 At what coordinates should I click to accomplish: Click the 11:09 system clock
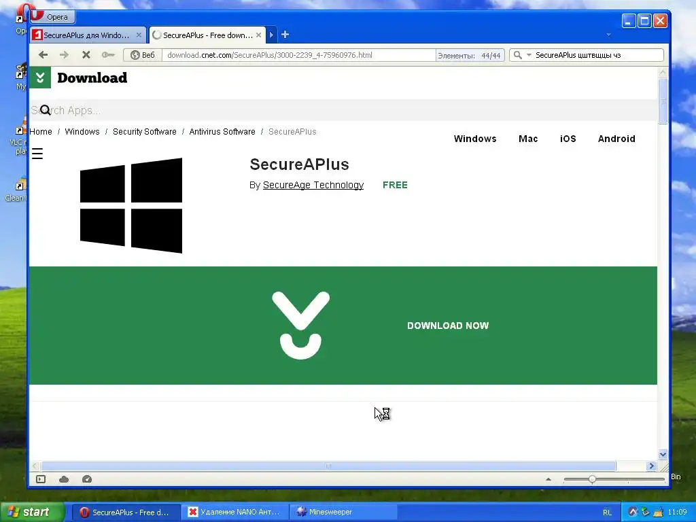coord(677,512)
